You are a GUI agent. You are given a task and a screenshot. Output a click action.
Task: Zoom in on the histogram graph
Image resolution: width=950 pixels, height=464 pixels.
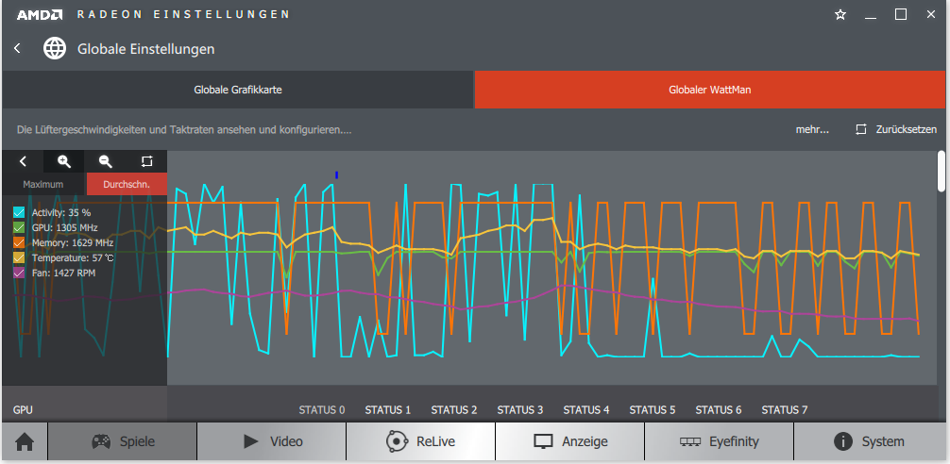point(64,161)
